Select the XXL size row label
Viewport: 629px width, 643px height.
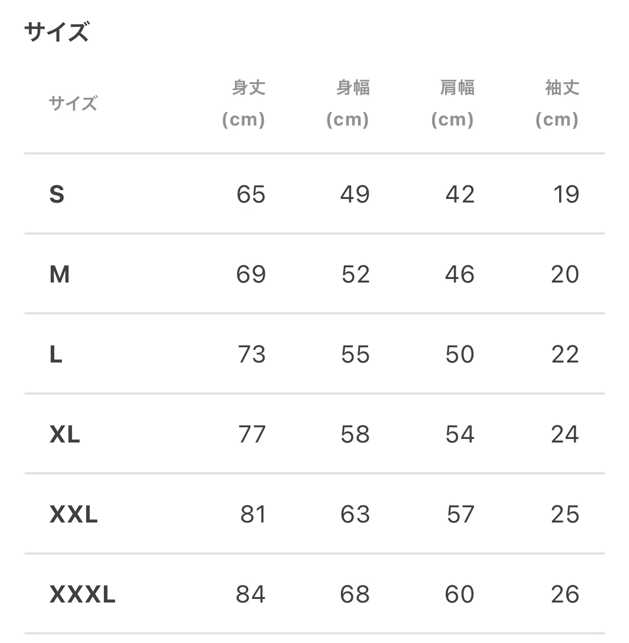[73, 514]
